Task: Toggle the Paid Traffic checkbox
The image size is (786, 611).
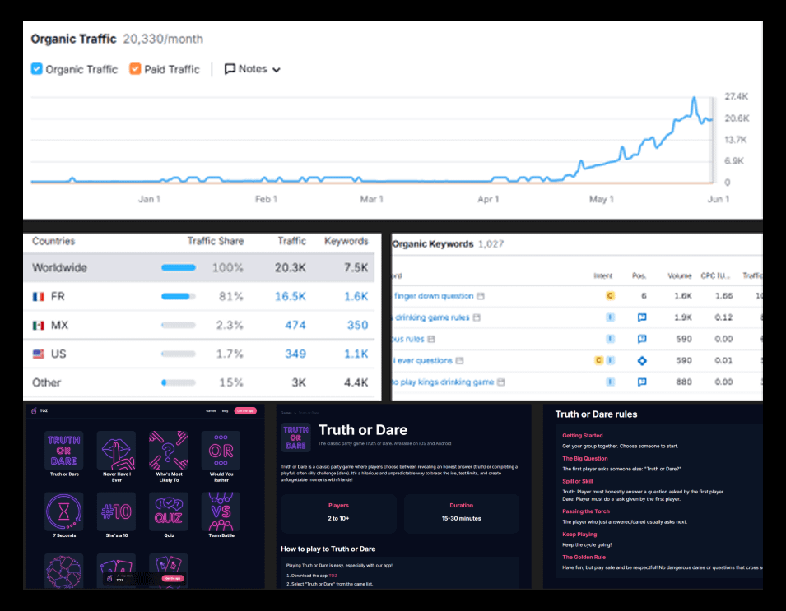Action: 135,69
